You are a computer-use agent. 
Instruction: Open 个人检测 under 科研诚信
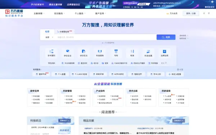pyautogui.click(x=168, y=96)
